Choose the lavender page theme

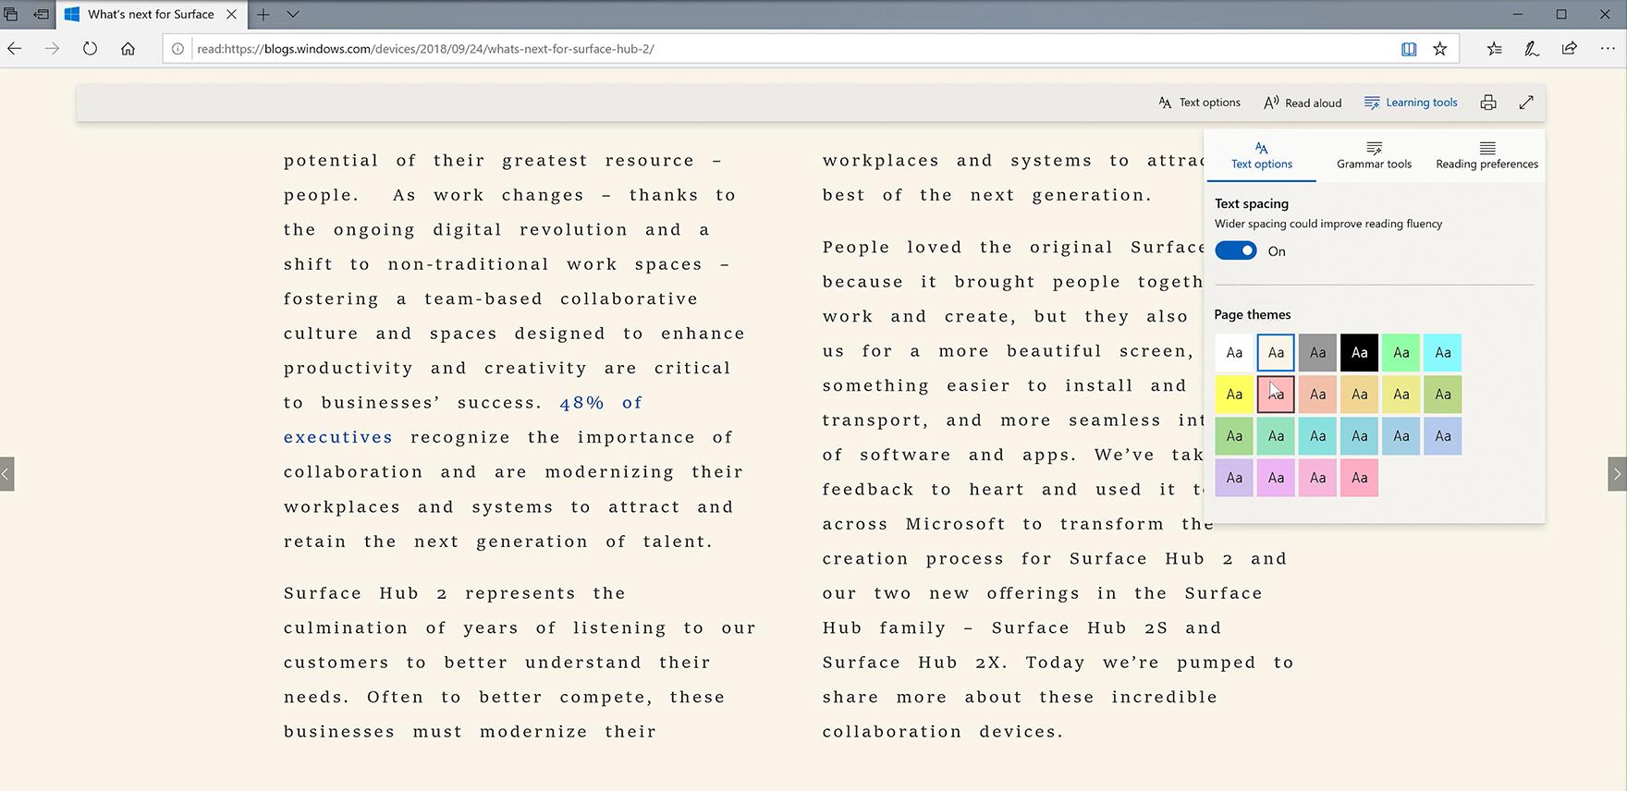pyautogui.click(x=1234, y=478)
